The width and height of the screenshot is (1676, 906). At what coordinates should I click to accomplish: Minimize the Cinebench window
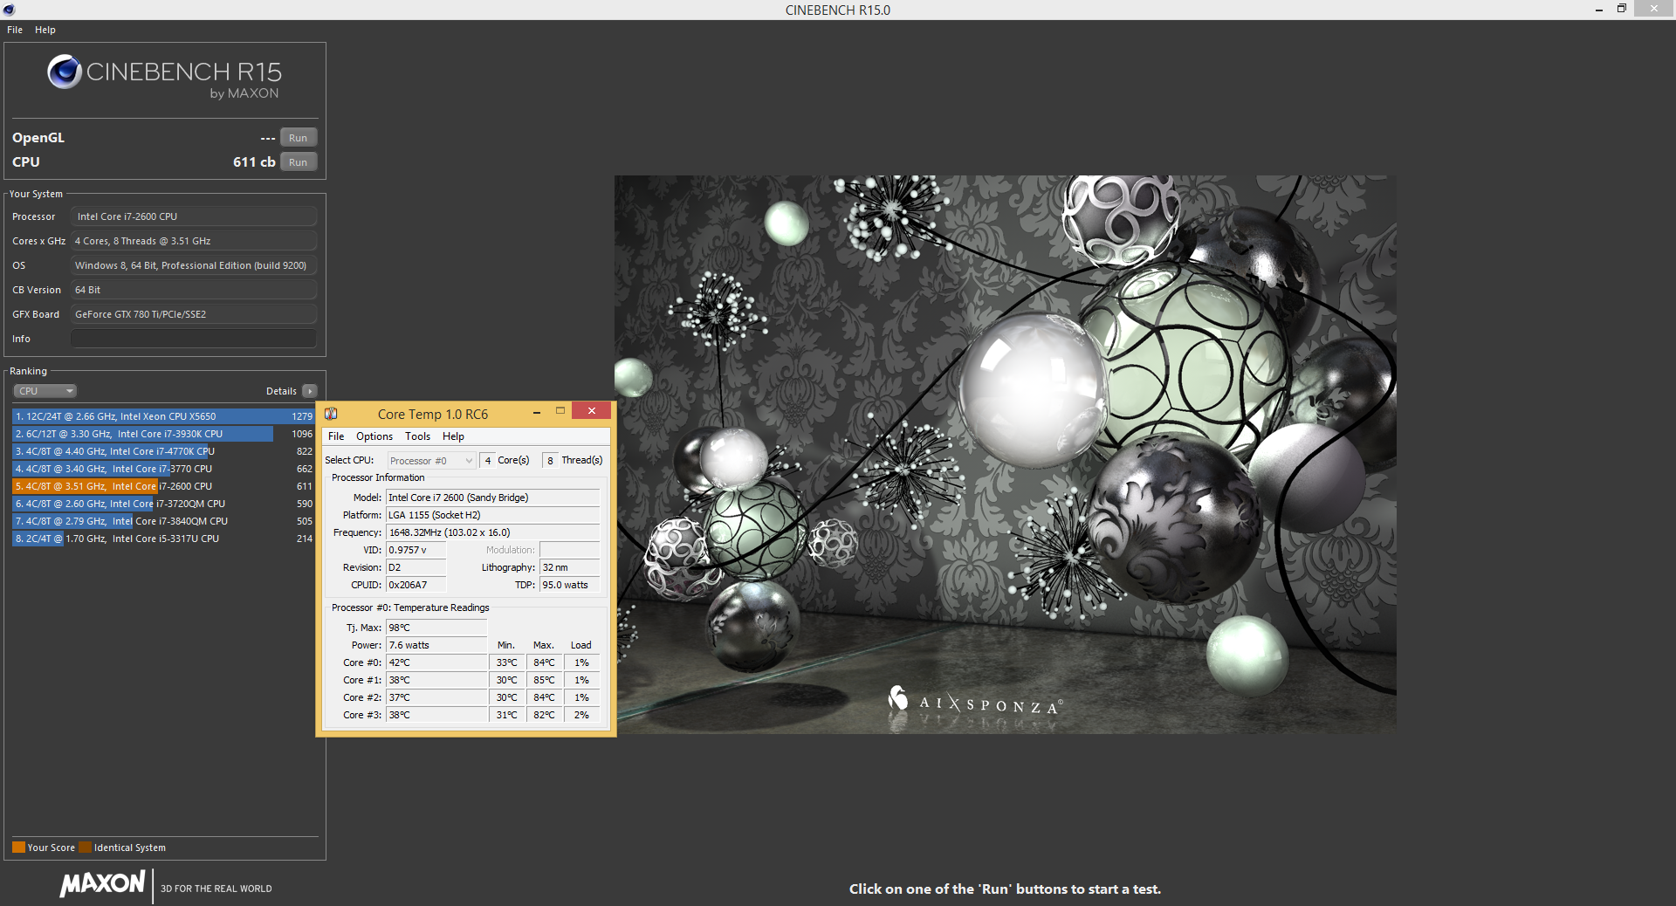1599,10
